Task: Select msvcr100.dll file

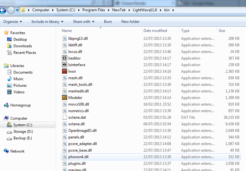Action: 79,104
